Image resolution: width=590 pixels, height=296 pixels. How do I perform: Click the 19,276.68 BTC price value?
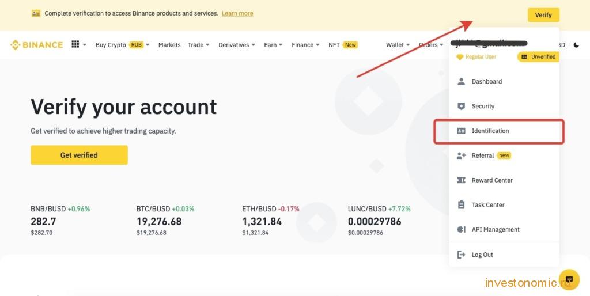(159, 221)
